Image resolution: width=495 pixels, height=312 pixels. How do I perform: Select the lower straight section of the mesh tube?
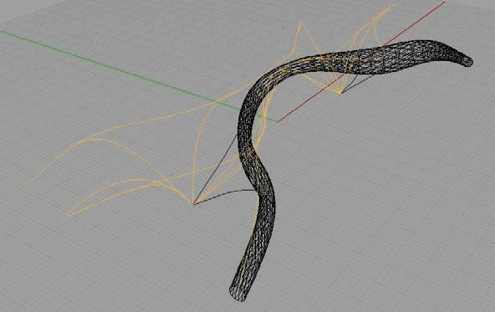(256, 253)
